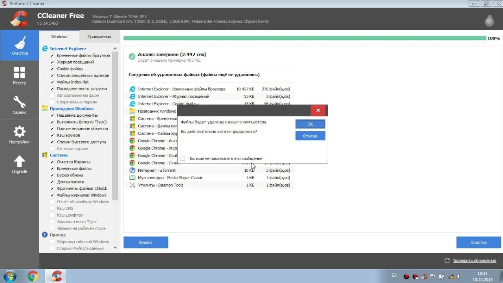This screenshot has height=283, width=503.
Task: Expand list using bottom chevron arrow
Action: pyautogui.click(x=115, y=248)
